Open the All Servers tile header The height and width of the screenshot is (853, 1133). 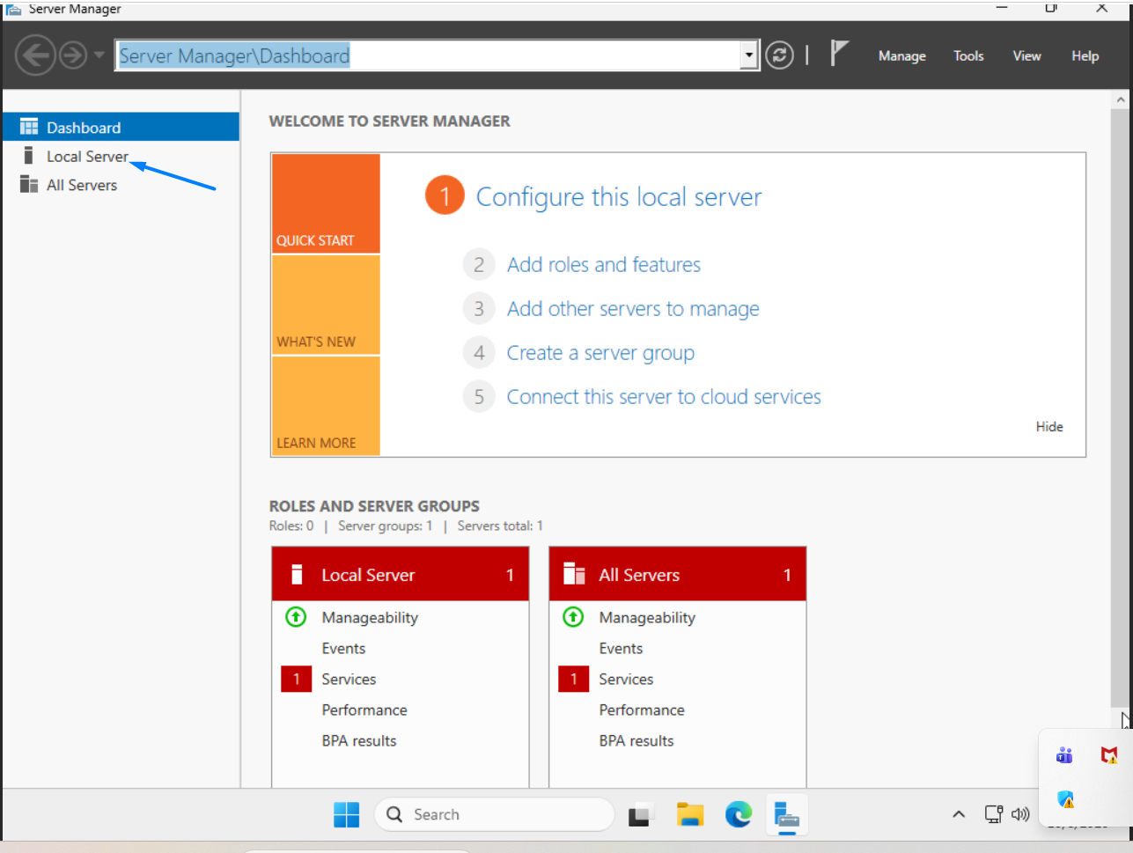point(678,574)
